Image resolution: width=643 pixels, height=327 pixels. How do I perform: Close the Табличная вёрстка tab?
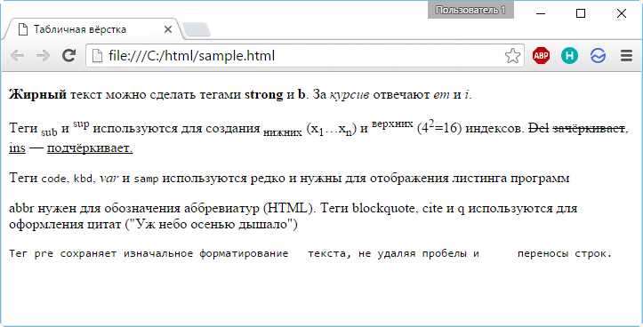coord(168,29)
